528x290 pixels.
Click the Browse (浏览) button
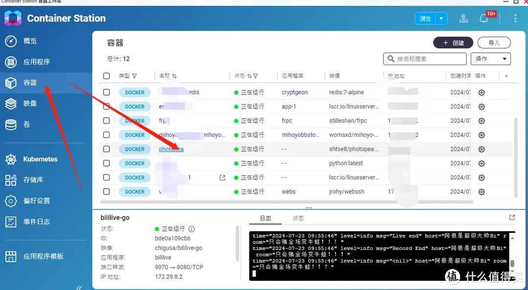click(425, 19)
